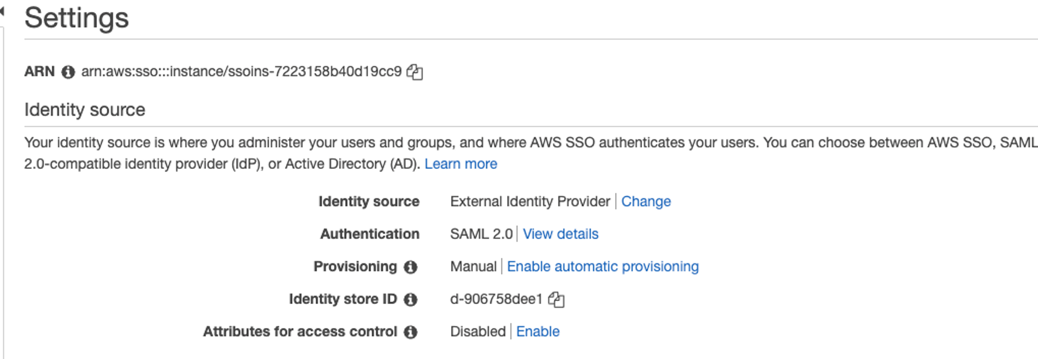
Task: Click the Identity store ID info icon
Action: pyautogui.click(x=410, y=299)
